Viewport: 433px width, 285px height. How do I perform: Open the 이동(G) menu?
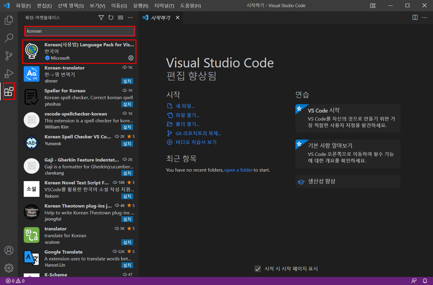tap(119, 5)
